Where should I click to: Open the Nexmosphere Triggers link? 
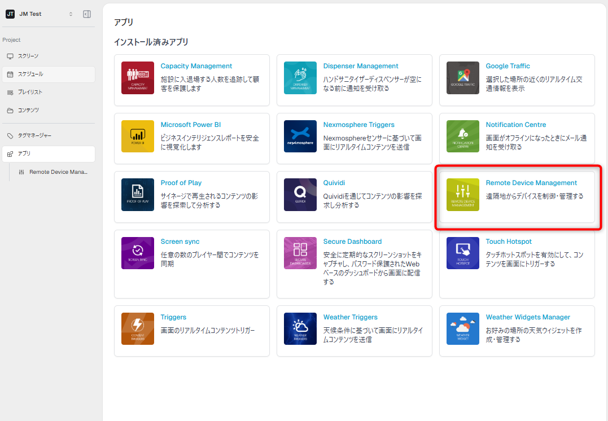(358, 125)
